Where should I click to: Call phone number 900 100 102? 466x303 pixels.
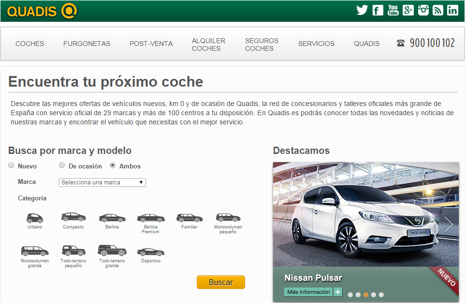coord(432,43)
